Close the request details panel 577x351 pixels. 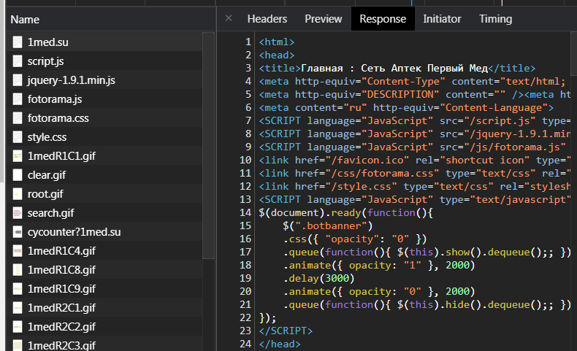coord(229,19)
